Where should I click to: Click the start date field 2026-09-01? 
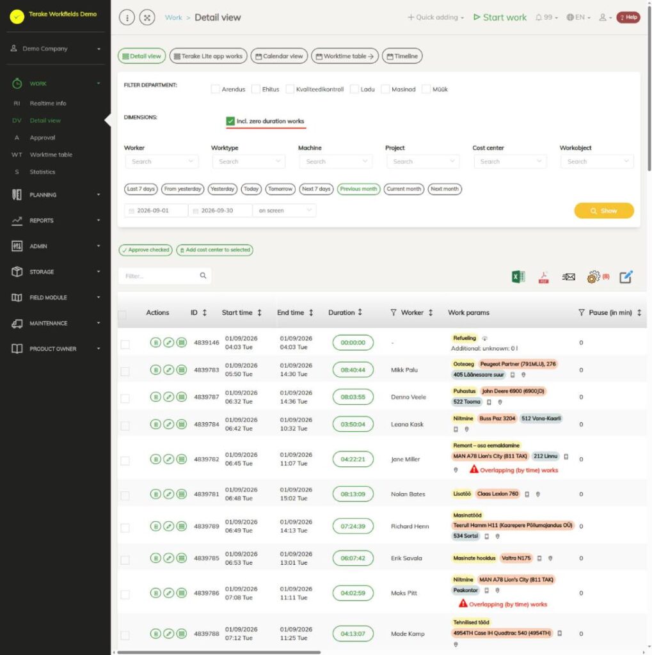156,210
